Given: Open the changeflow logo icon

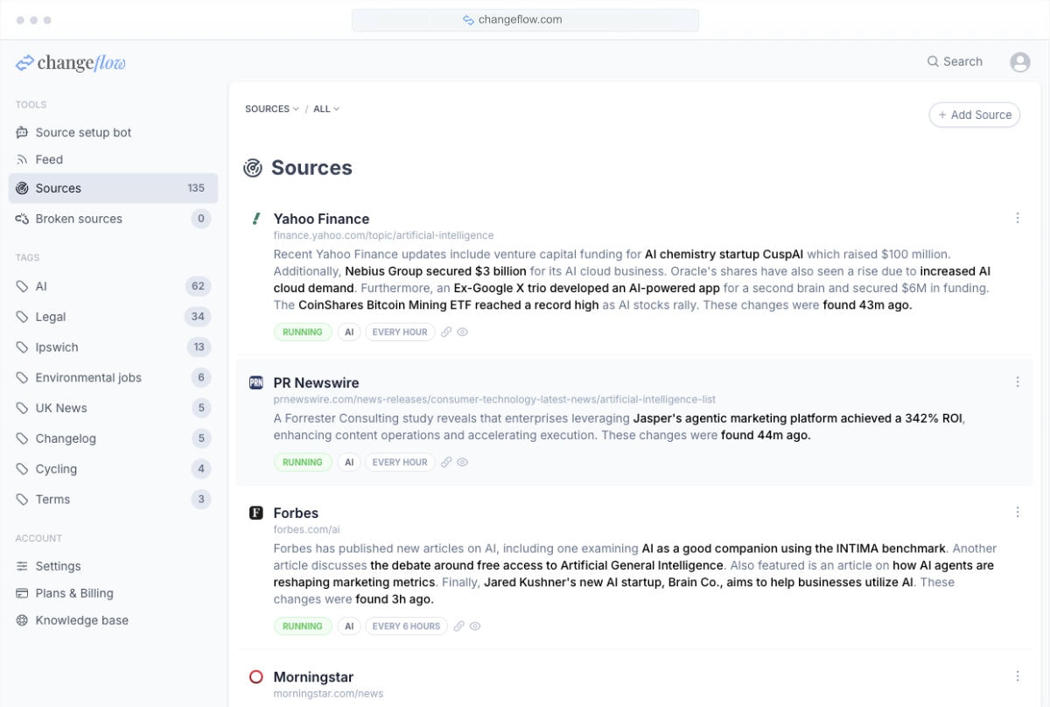Looking at the screenshot, I should [x=25, y=61].
